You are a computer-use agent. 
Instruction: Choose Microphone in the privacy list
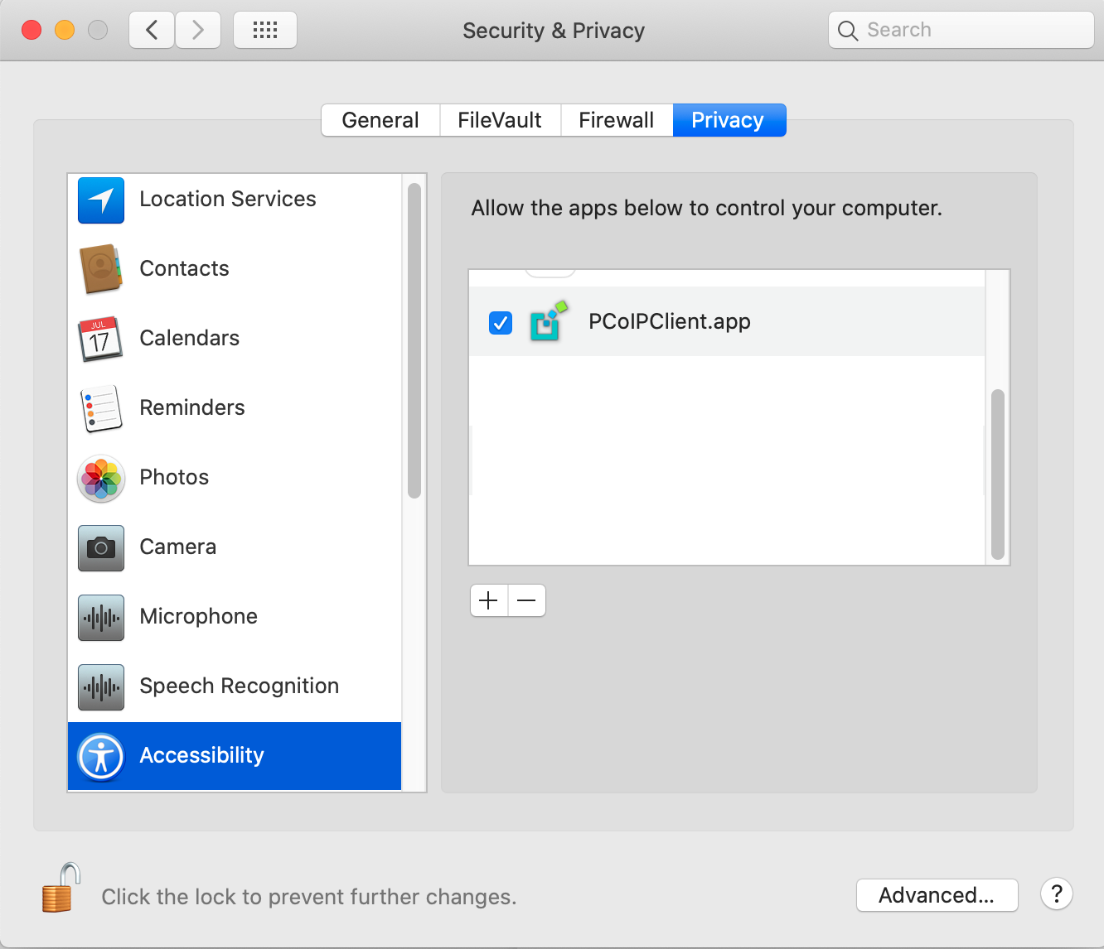click(235, 617)
